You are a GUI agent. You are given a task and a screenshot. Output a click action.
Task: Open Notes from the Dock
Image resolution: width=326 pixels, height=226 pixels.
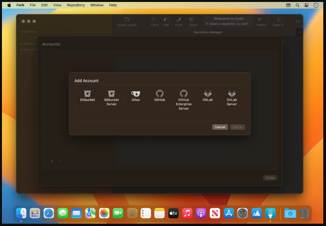[x=159, y=213]
